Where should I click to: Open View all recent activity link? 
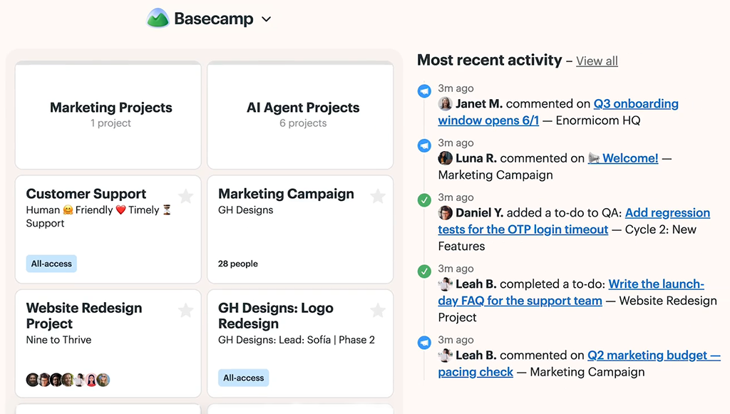tap(597, 61)
